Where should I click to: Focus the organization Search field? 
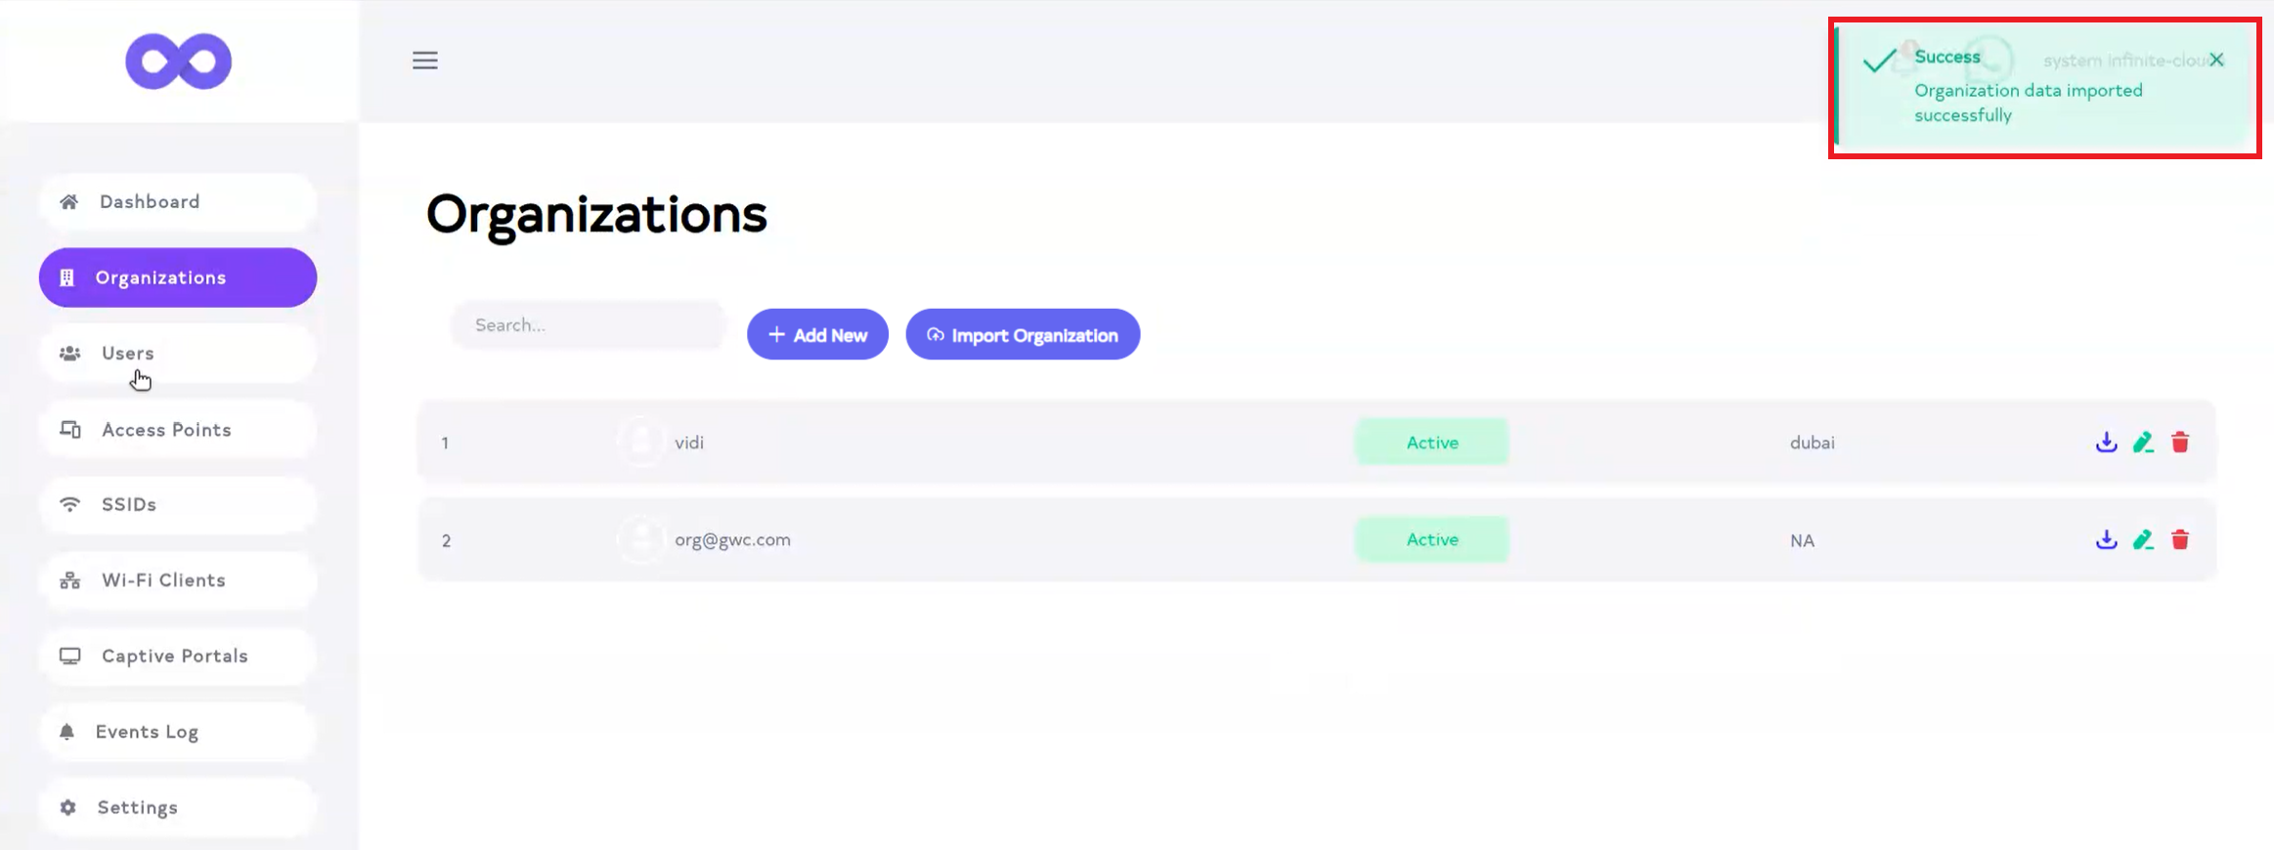click(588, 325)
